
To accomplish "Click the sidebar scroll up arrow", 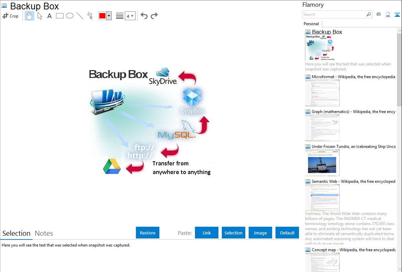I will click(x=399, y=31).
